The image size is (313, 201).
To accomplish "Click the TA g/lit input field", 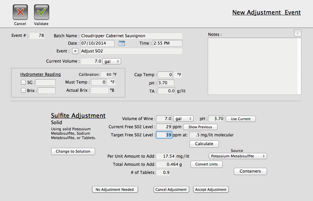I will pyautogui.click(x=166, y=91).
